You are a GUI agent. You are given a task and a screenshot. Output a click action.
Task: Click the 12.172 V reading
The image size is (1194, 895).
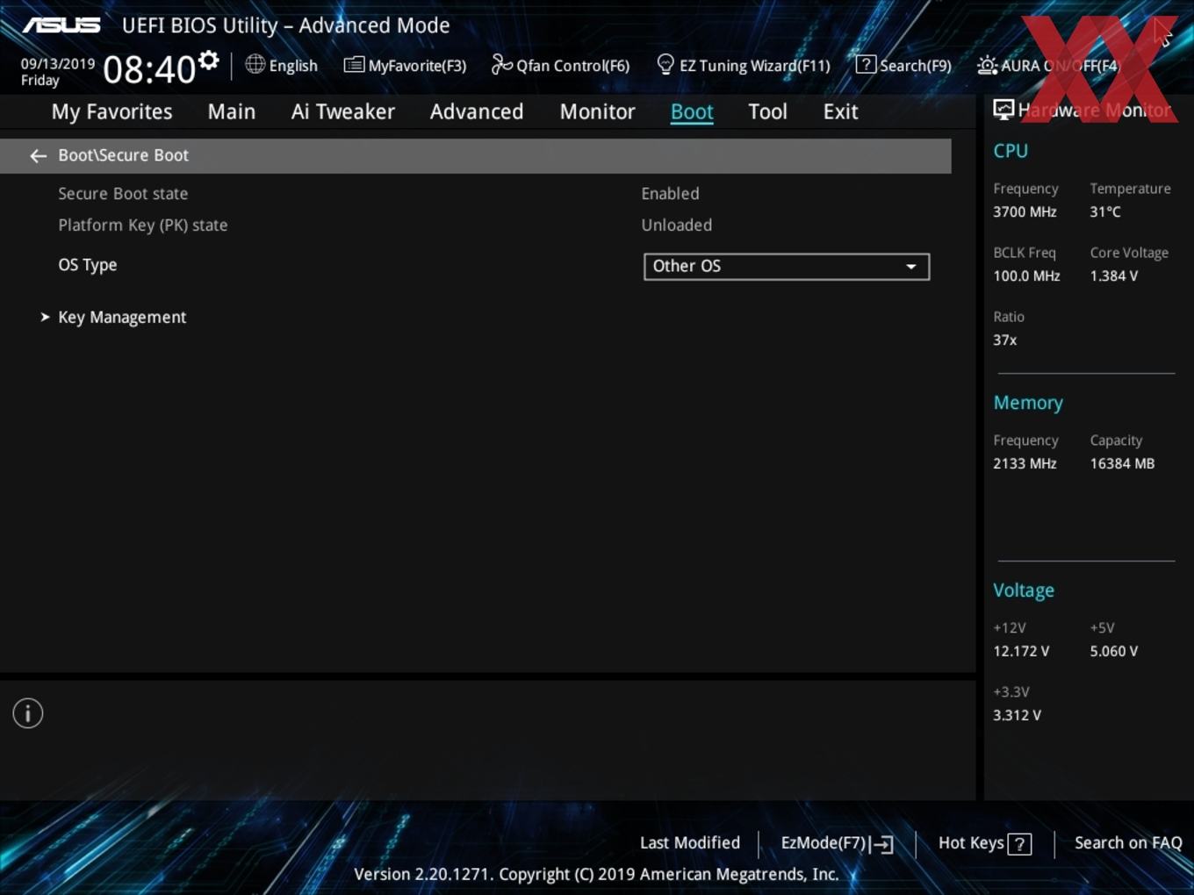click(1021, 652)
